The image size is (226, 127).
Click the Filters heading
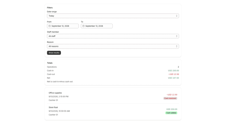click(50, 8)
